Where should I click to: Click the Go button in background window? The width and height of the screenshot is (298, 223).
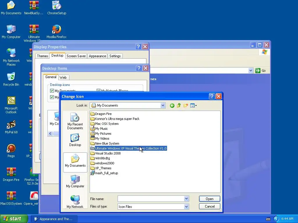pos(260,71)
